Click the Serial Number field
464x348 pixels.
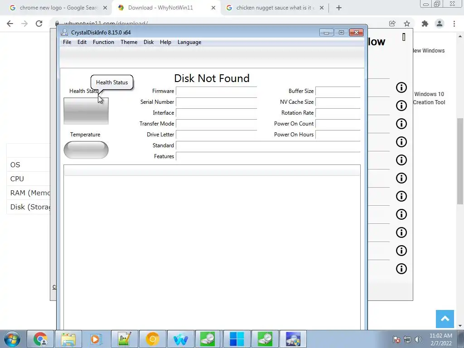point(216,102)
